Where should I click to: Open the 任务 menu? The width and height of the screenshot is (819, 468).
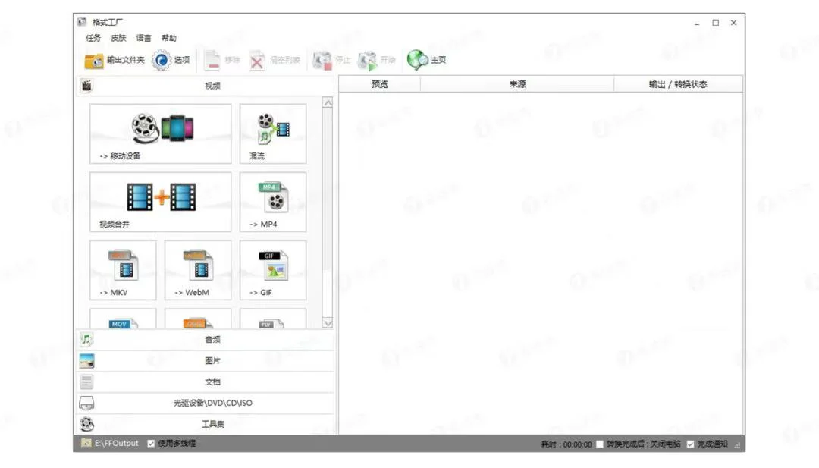pyautogui.click(x=93, y=36)
